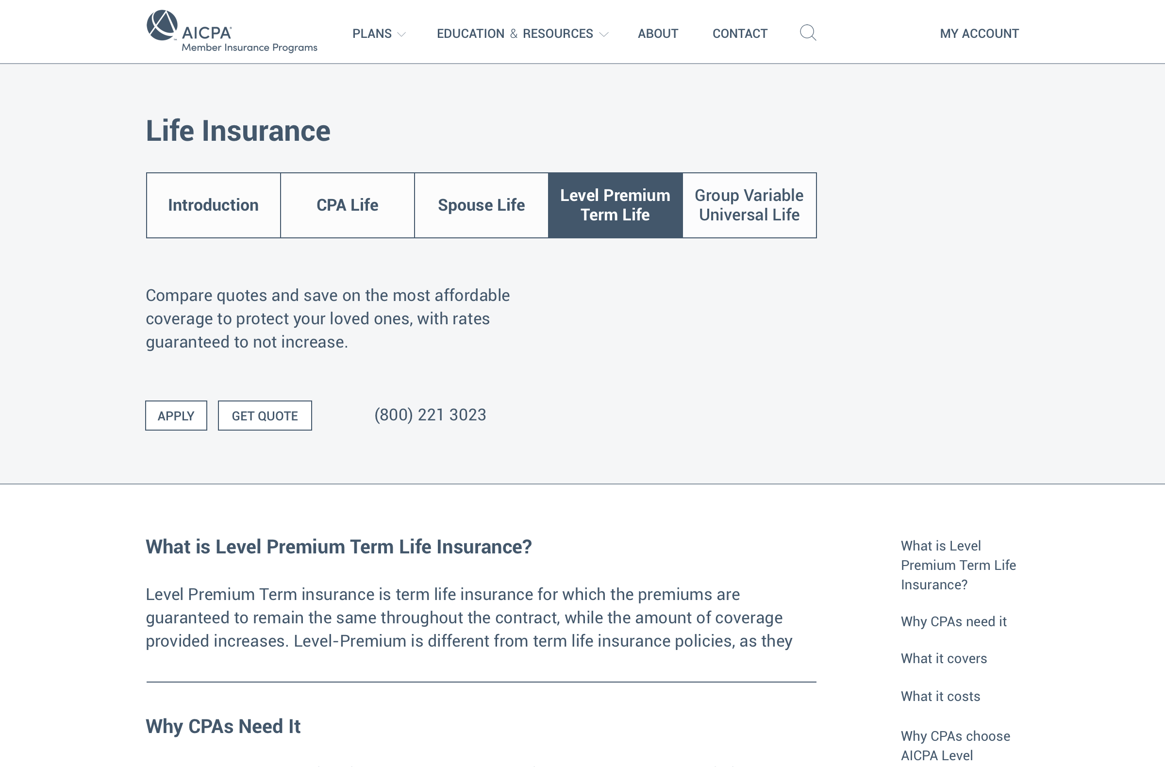Open the "What it covers" sidebar link

point(943,658)
